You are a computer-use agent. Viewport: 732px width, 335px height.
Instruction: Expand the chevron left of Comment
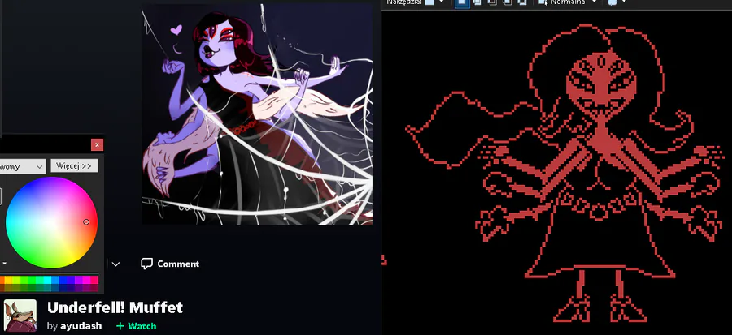click(x=115, y=264)
